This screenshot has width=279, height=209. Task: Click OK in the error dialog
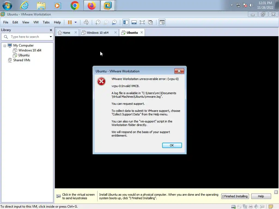pyautogui.click(x=172, y=145)
